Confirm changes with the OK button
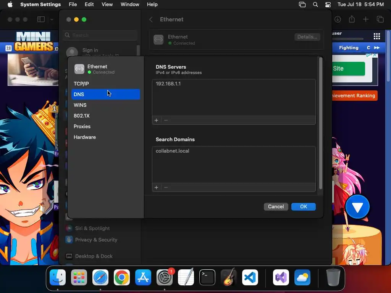 tap(304, 206)
